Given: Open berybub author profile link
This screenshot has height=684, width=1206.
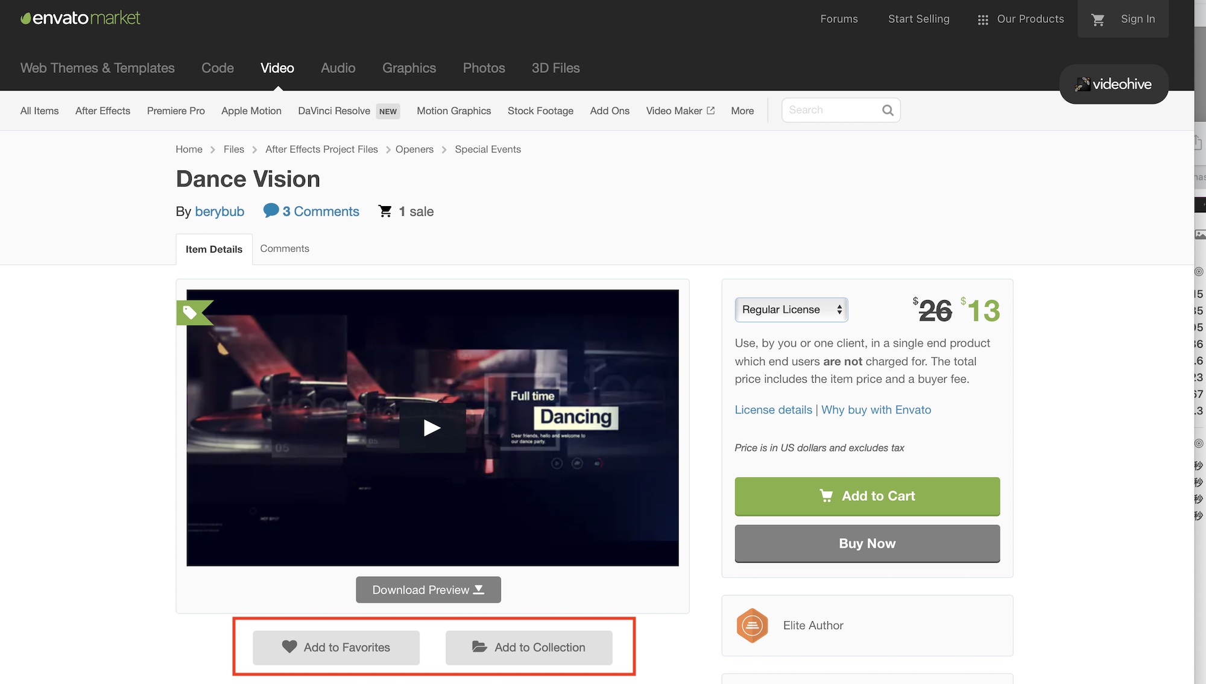Looking at the screenshot, I should click(x=219, y=212).
